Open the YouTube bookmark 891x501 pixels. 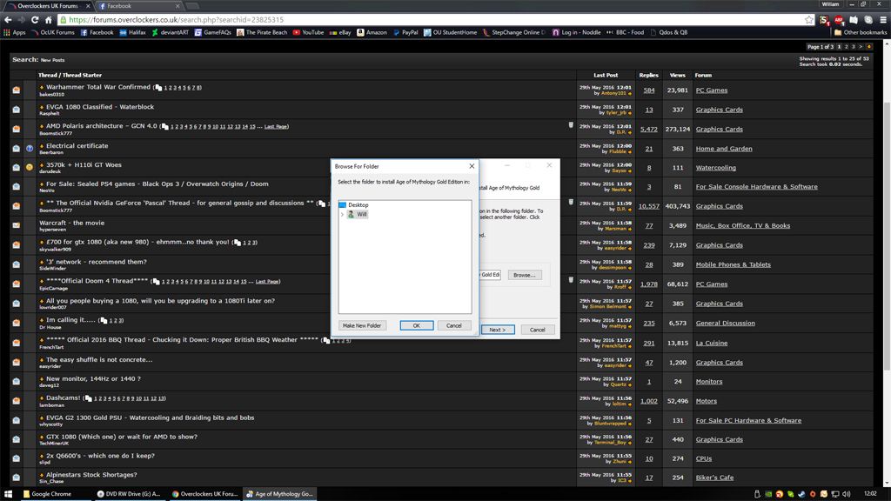tap(308, 32)
